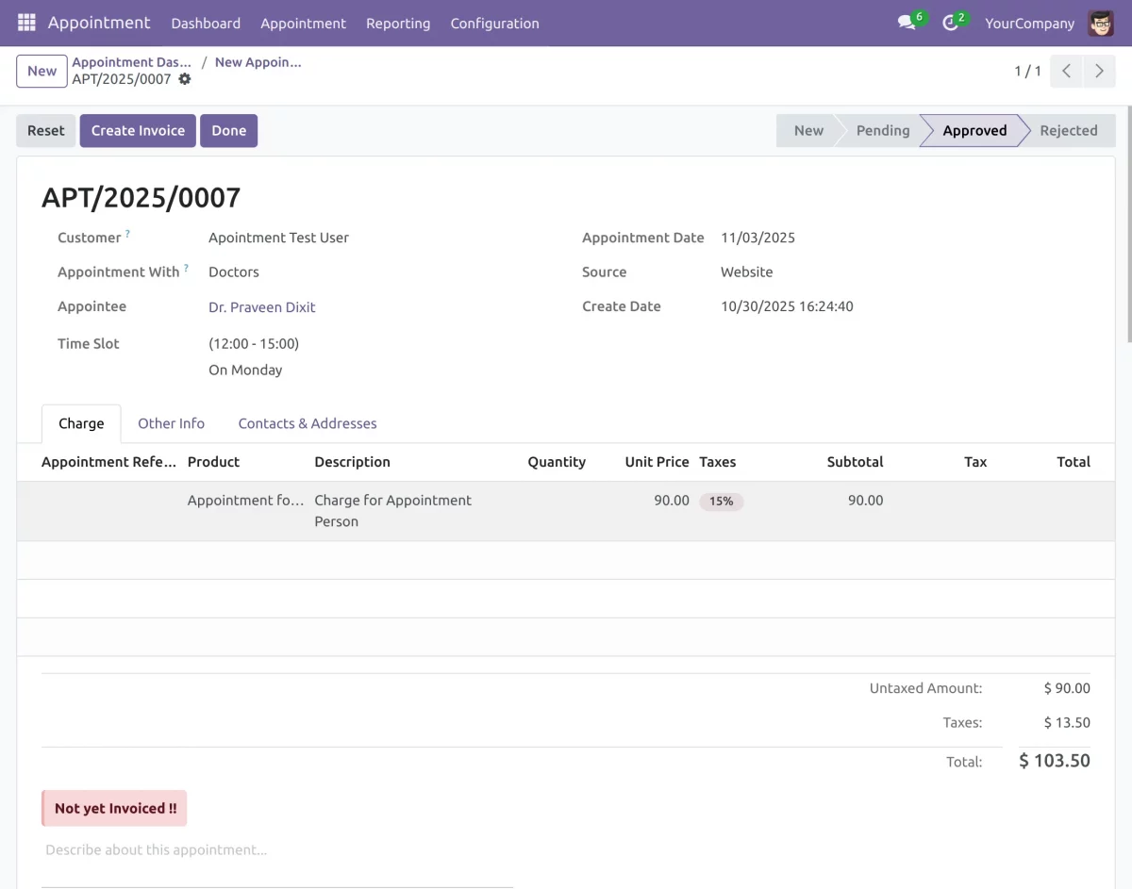Mark the appointment as Done
This screenshot has width=1132, height=889.
pyautogui.click(x=228, y=130)
